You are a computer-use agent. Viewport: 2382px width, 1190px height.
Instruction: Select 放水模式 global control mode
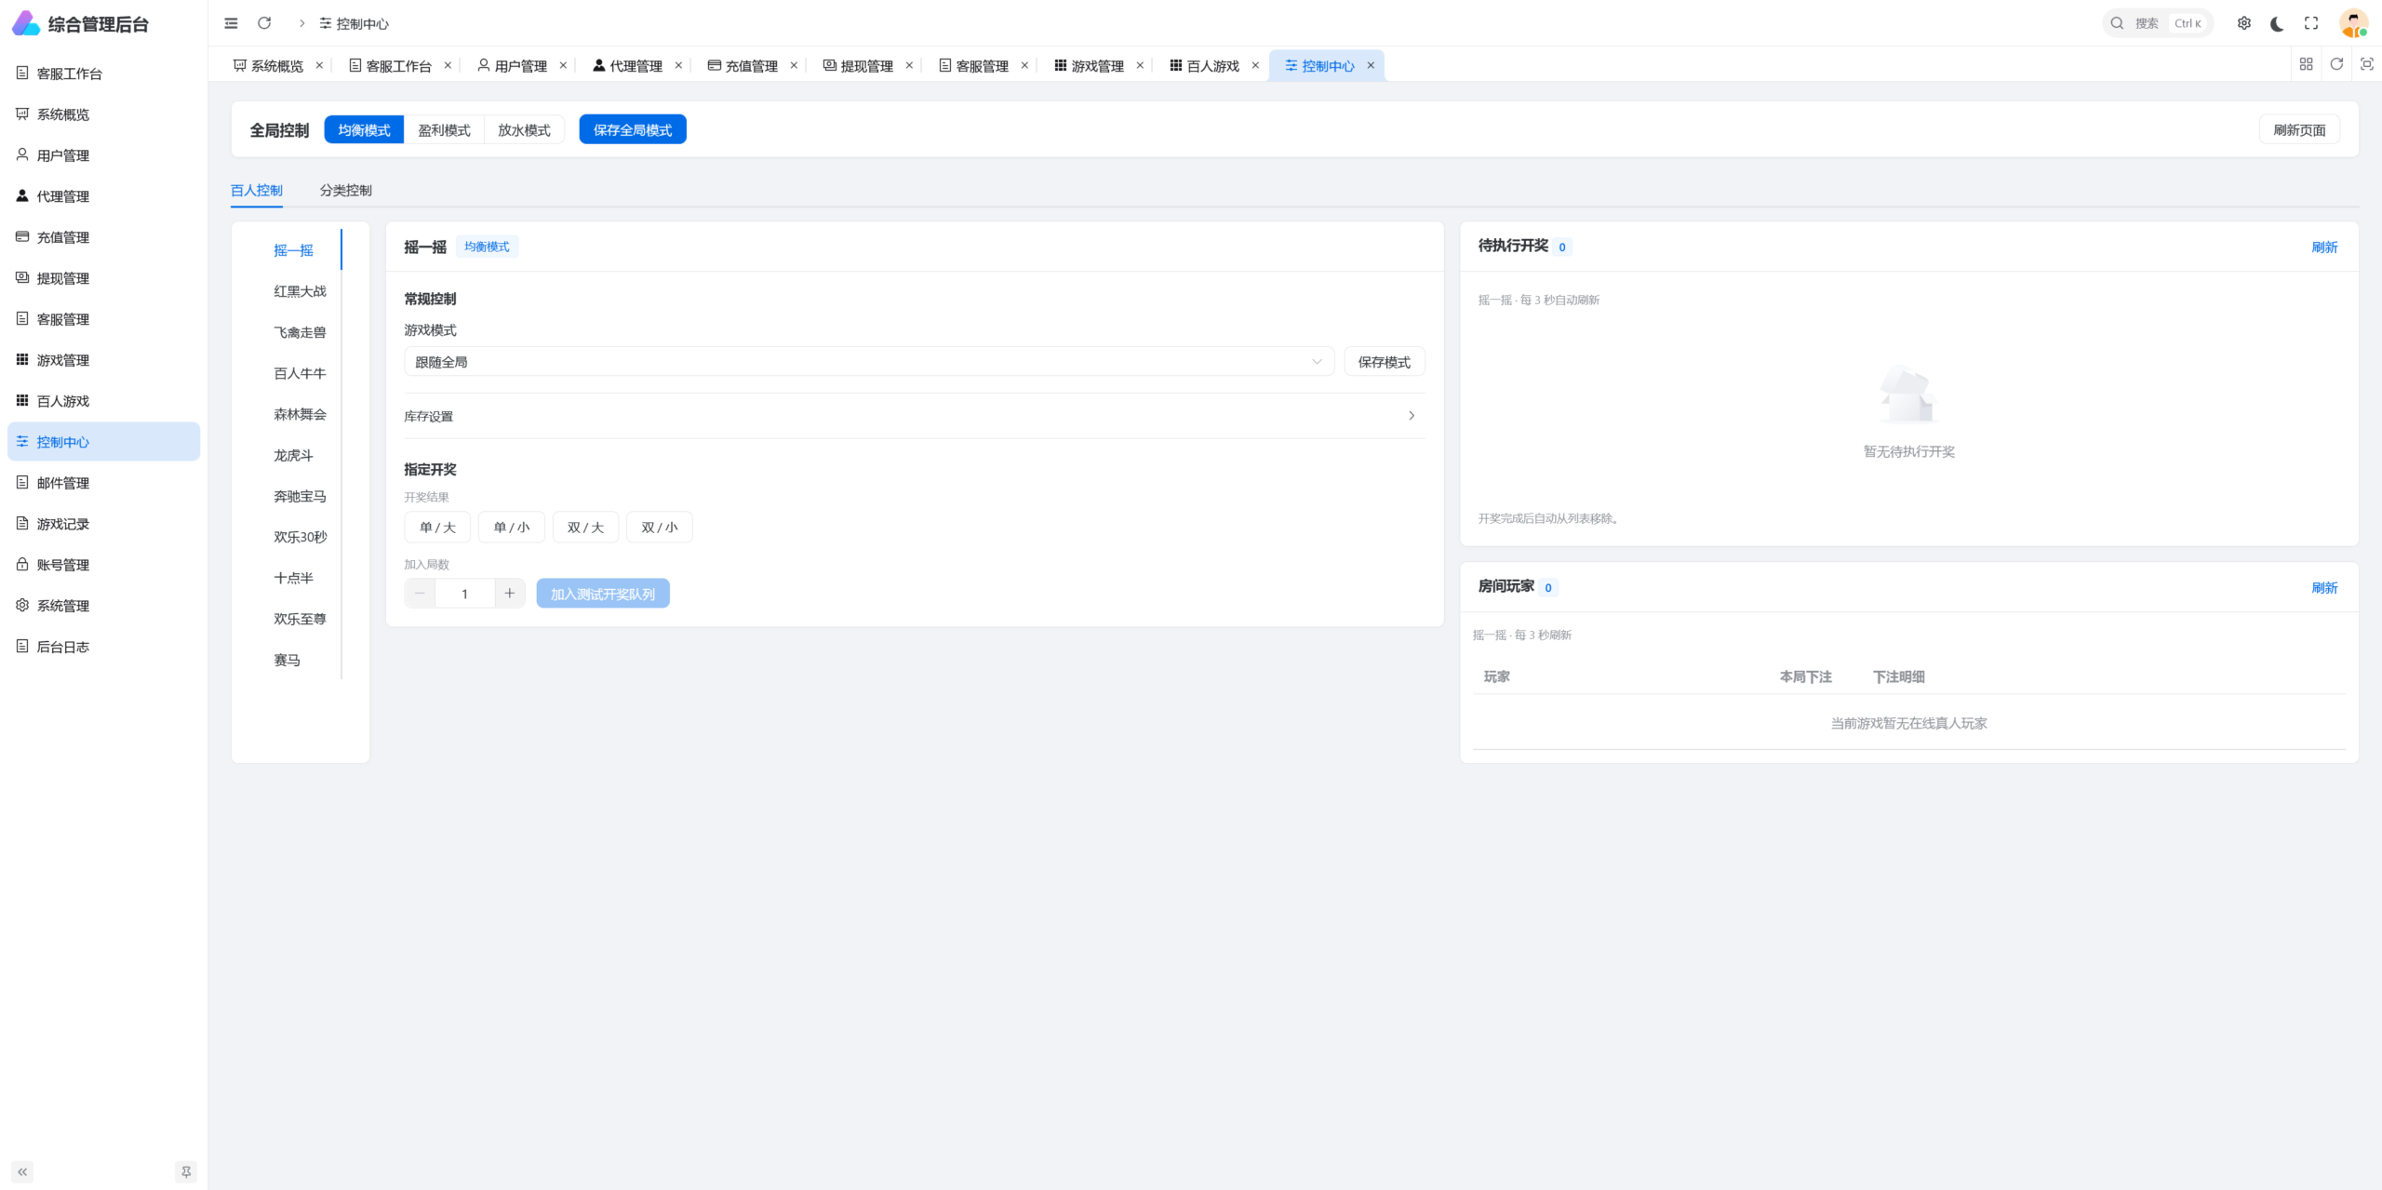pos(524,129)
